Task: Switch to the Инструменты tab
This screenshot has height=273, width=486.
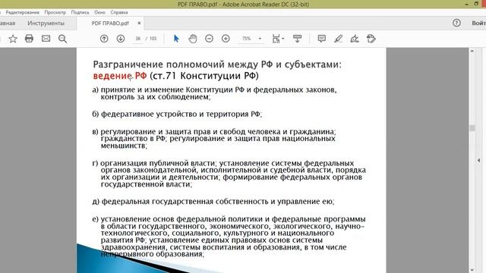Action: 46,24
